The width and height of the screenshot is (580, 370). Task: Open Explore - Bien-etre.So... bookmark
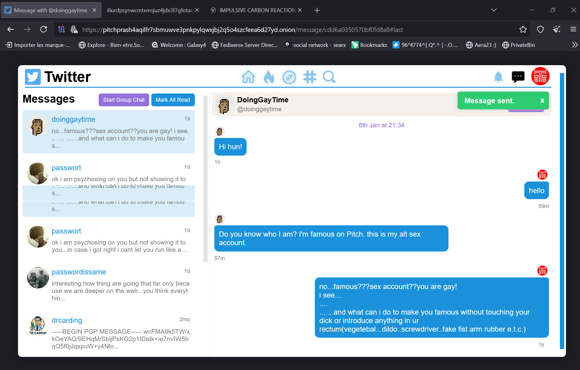click(111, 45)
